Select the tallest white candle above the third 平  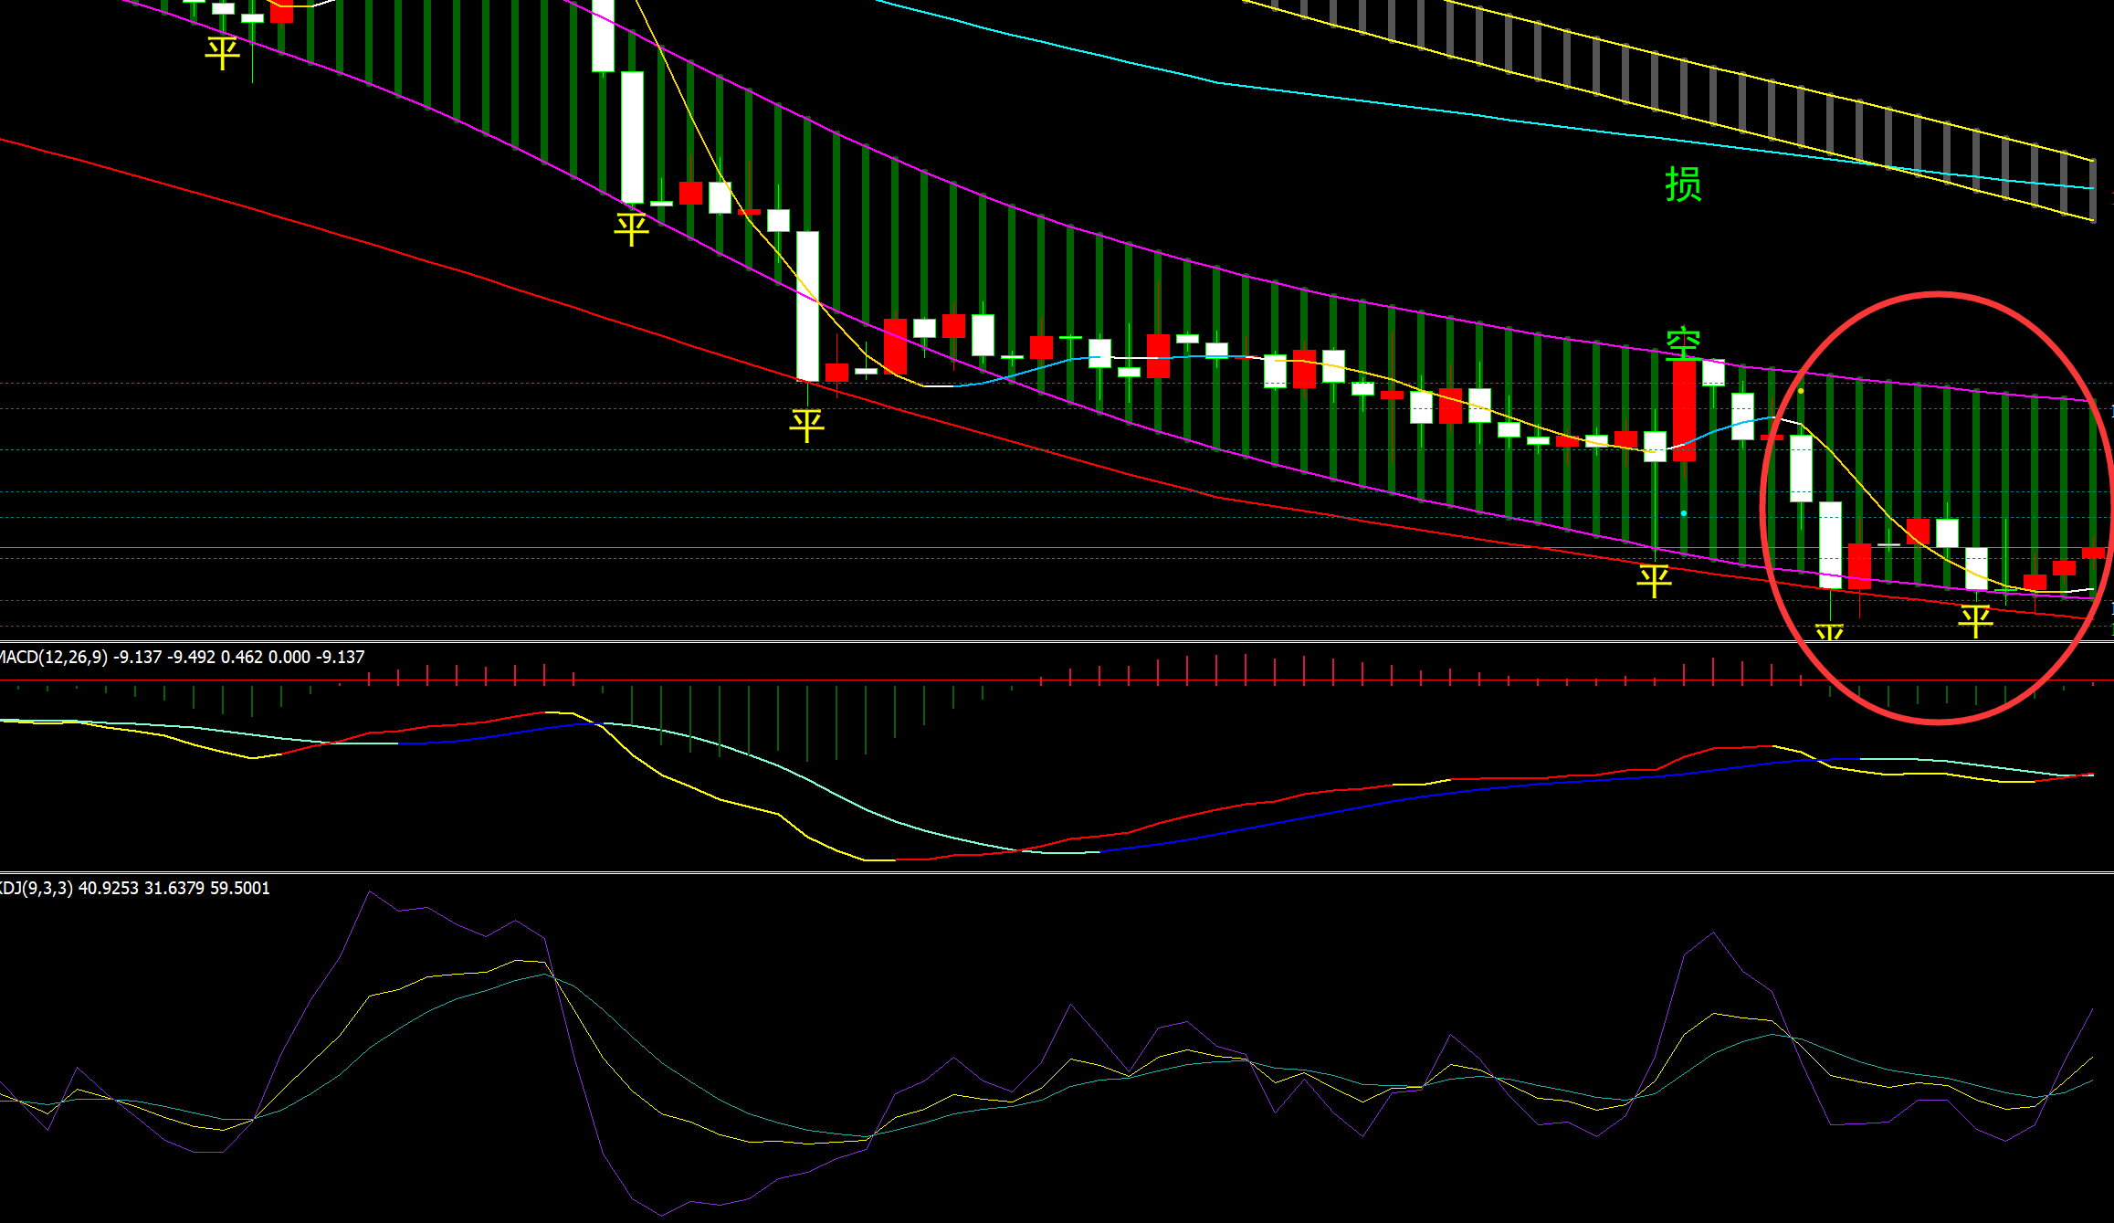point(807,306)
